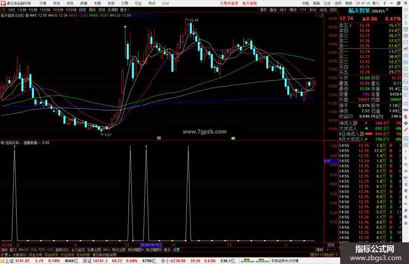The image size is (409, 264).
Task: Open the 行情 menu
Action: (x=43, y=3)
